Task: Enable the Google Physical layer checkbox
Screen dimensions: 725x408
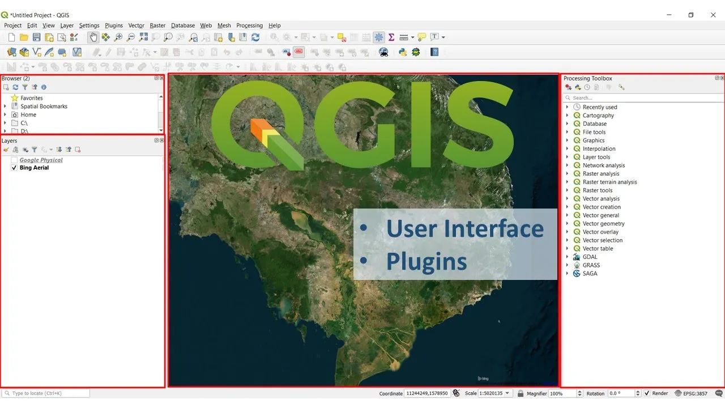Action: click(x=14, y=160)
